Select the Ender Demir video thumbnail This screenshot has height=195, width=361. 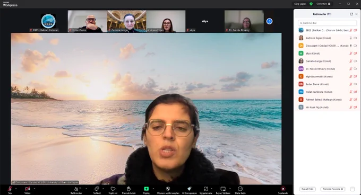(87, 21)
